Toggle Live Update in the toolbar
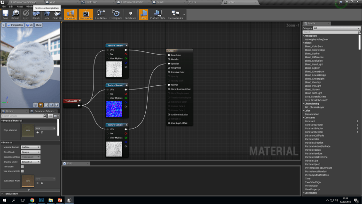This screenshot has width=362, height=204. (x=116, y=15)
